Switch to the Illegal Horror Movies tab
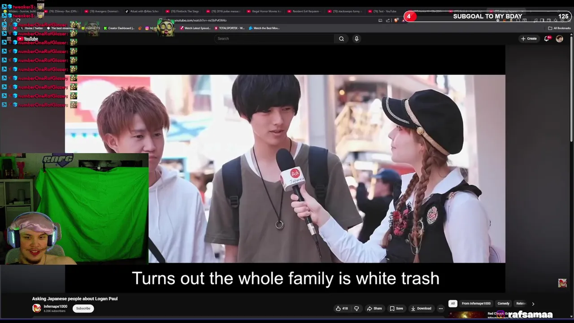This screenshot has height=323, width=574. coord(265,11)
